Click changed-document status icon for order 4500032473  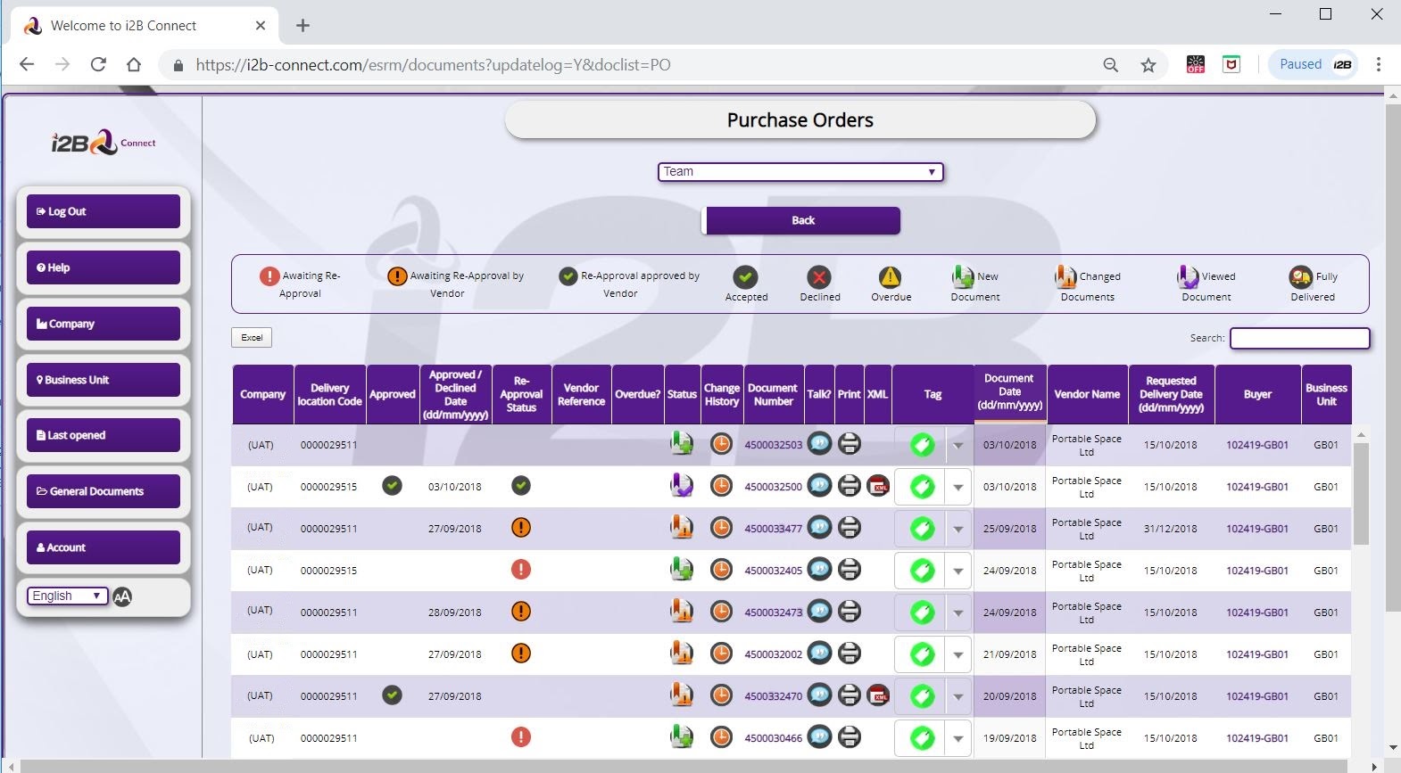682,611
